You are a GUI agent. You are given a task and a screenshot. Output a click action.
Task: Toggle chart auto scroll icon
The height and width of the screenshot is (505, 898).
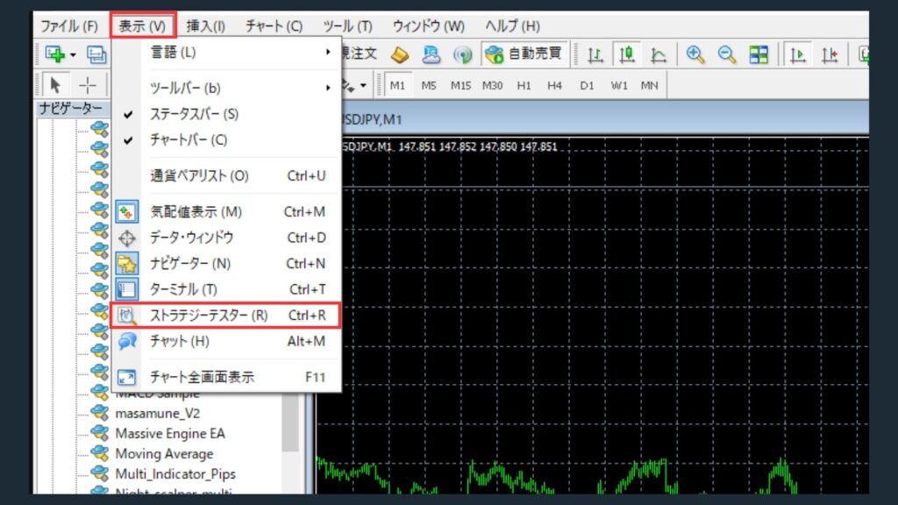coord(798,54)
